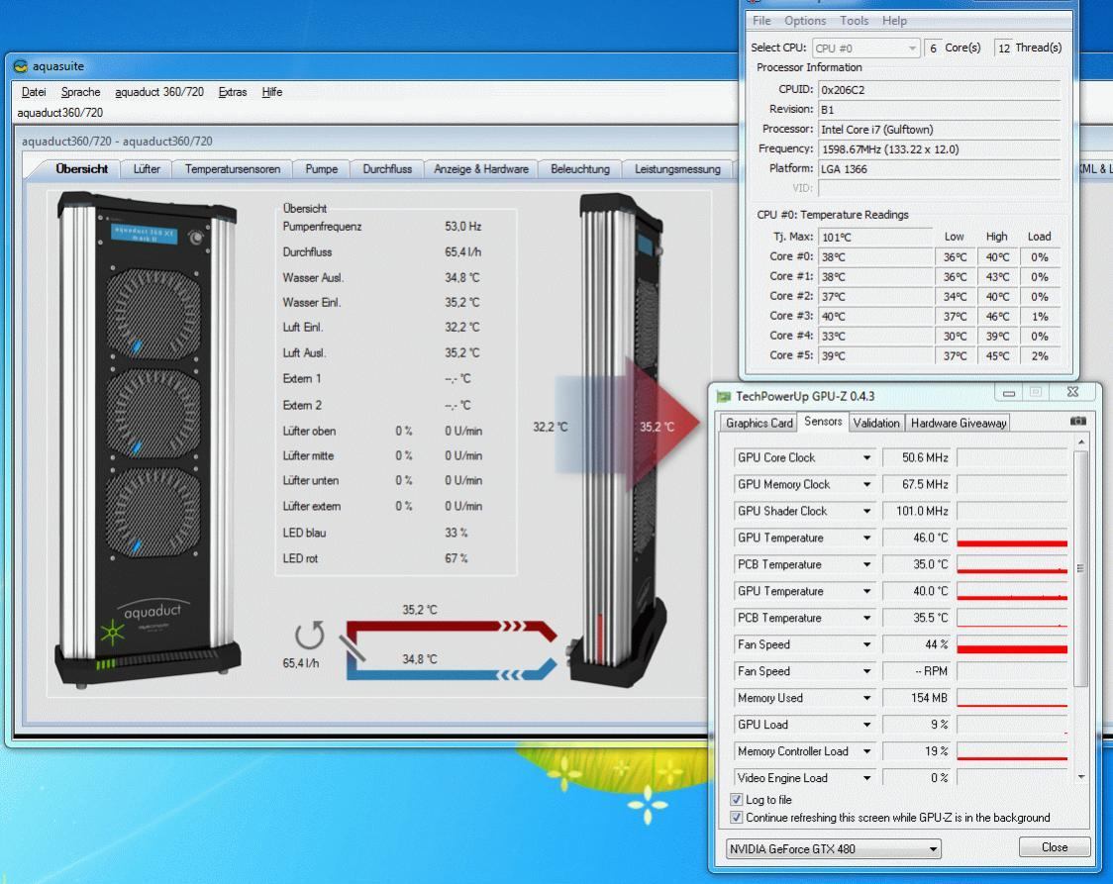Switch to the Übersicht tab
The height and width of the screenshot is (884, 1113).
click(81, 169)
